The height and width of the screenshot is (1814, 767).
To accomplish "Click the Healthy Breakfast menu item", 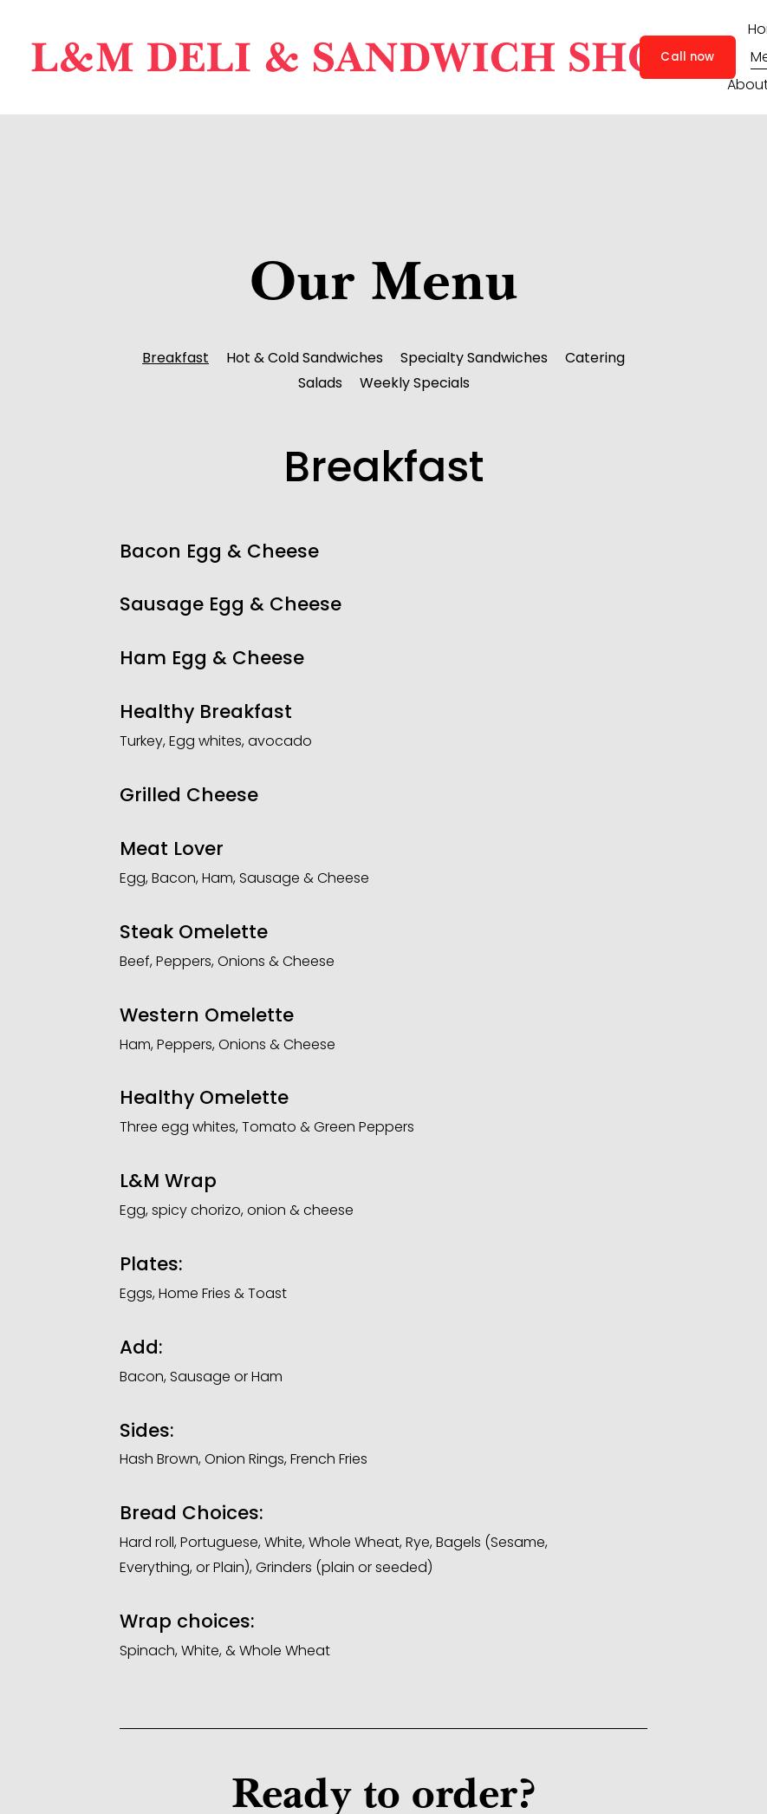I will [205, 712].
